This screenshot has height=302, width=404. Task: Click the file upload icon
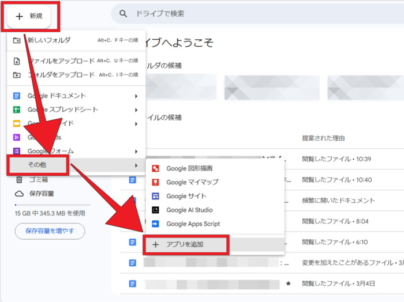(x=17, y=61)
